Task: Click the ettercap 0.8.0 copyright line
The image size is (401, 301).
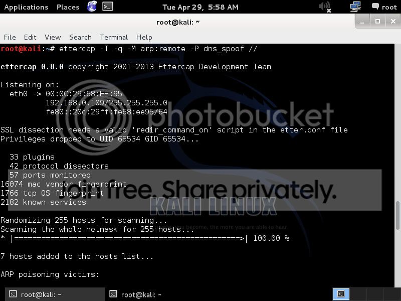Action: [x=135, y=67]
